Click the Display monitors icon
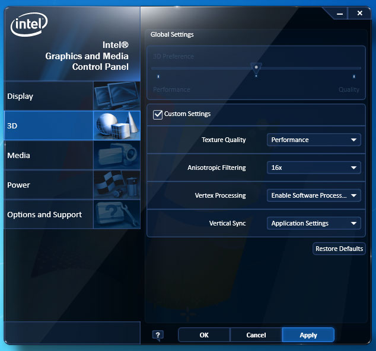This screenshot has height=351, width=376. (x=116, y=96)
